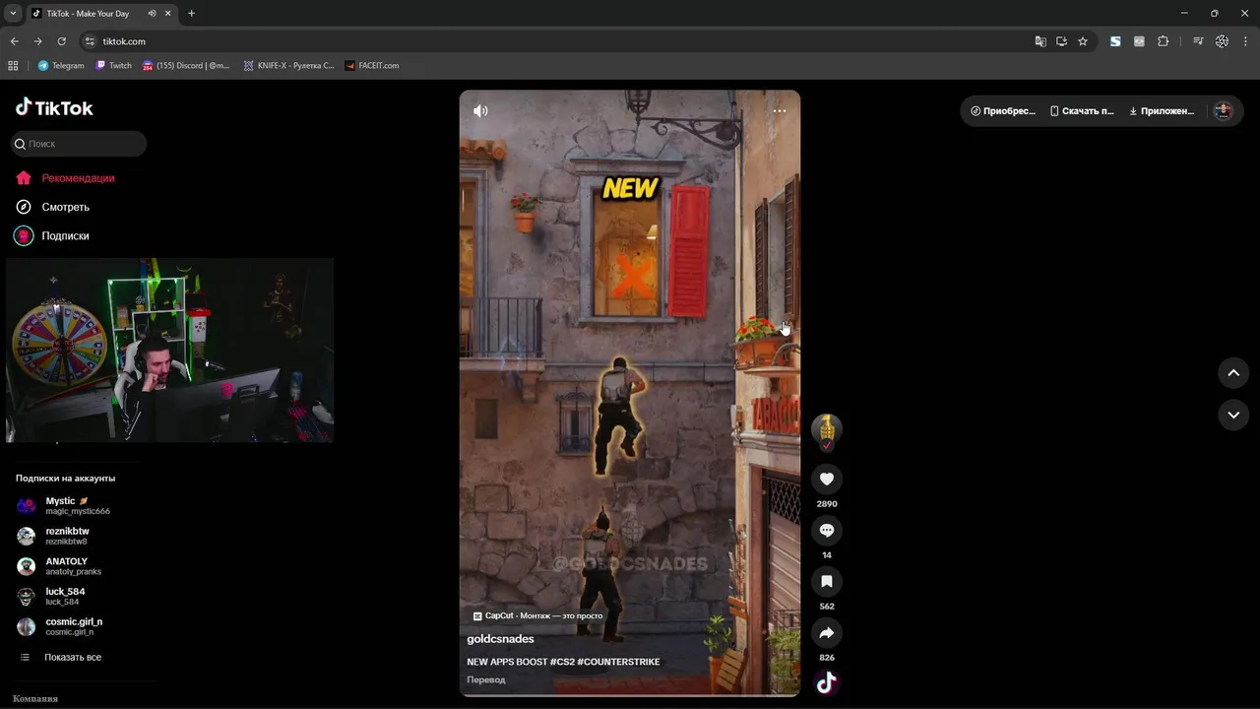Open cosmic.girl_n followed account
The width and height of the screenshot is (1260, 709).
click(x=59, y=626)
